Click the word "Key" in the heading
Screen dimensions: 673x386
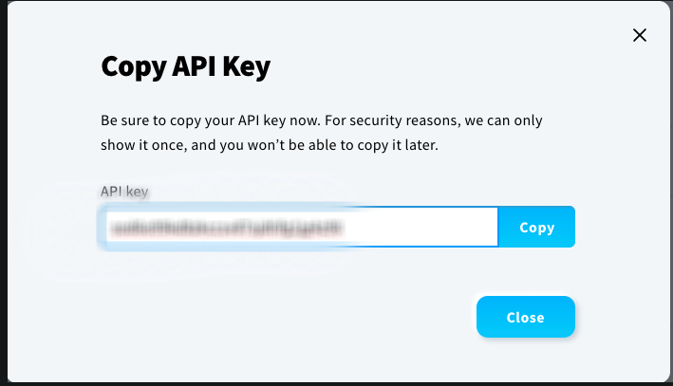[x=247, y=67]
